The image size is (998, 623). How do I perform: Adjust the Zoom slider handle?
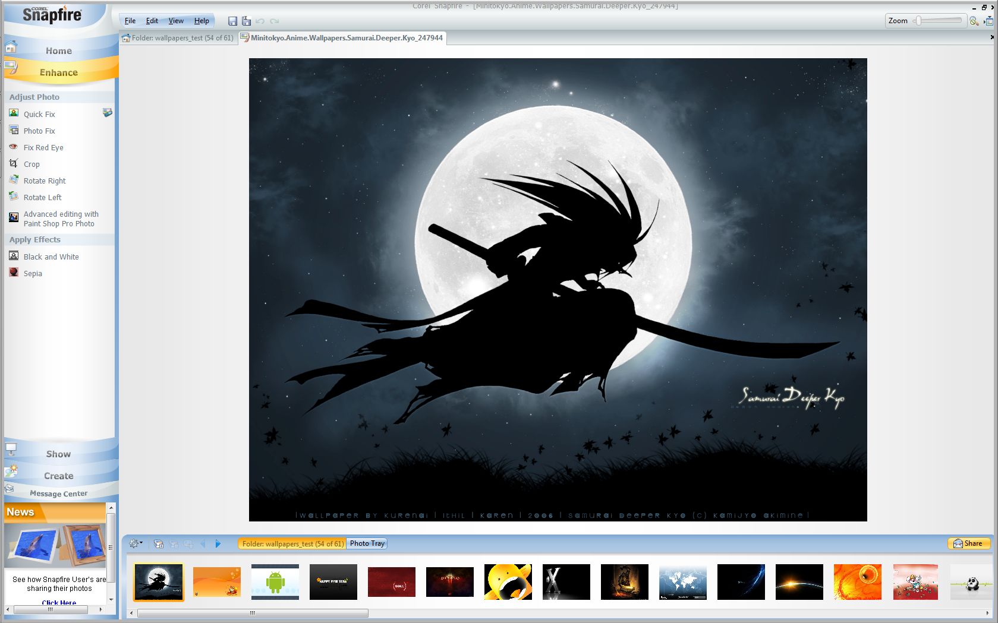(x=918, y=21)
